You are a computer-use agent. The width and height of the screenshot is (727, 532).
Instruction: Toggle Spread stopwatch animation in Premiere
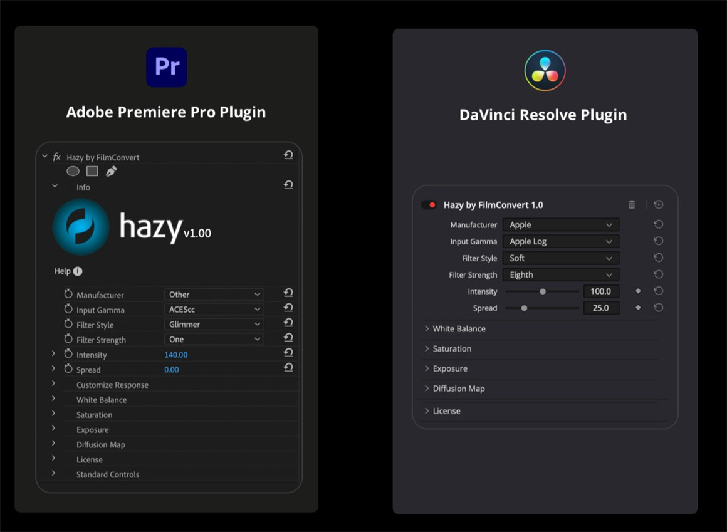click(x=68, y=369)
